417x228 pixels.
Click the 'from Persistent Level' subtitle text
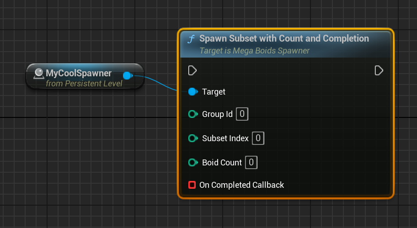click(84, 84)
